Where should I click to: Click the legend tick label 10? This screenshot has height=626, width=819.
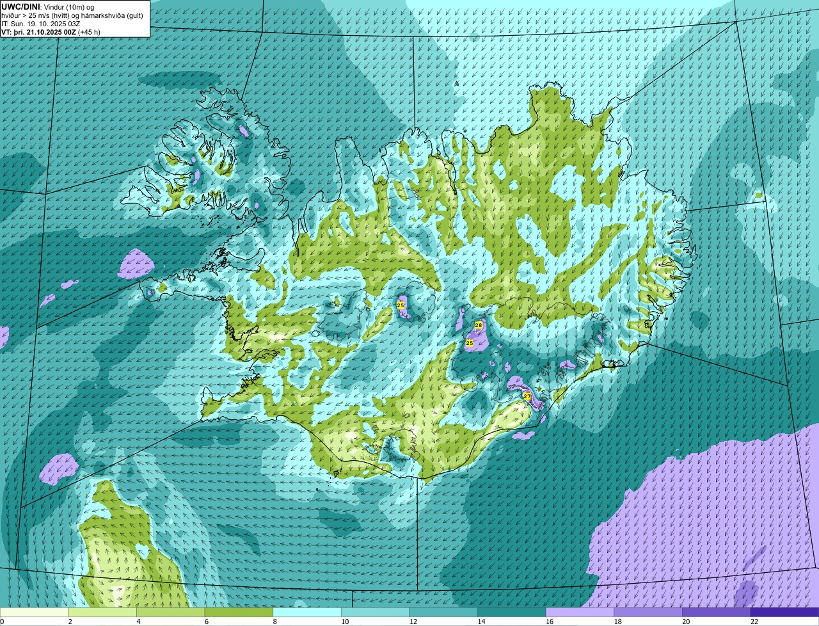345,622
